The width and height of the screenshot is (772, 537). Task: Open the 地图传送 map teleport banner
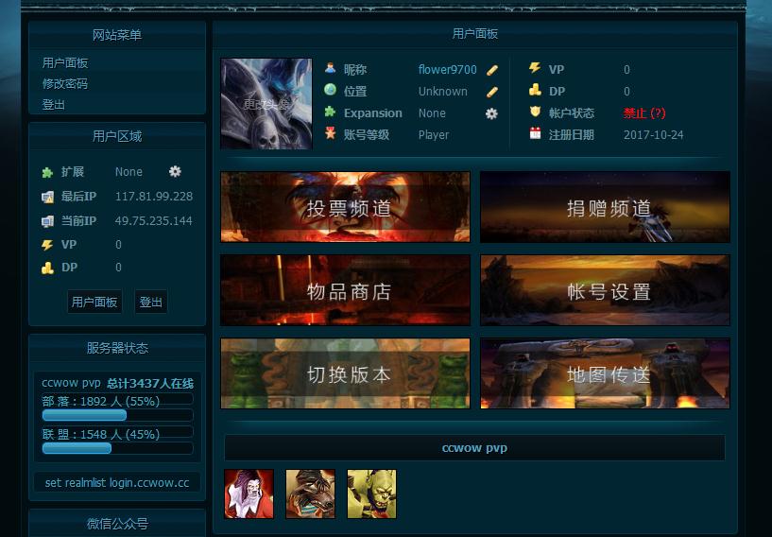[605, 373]
